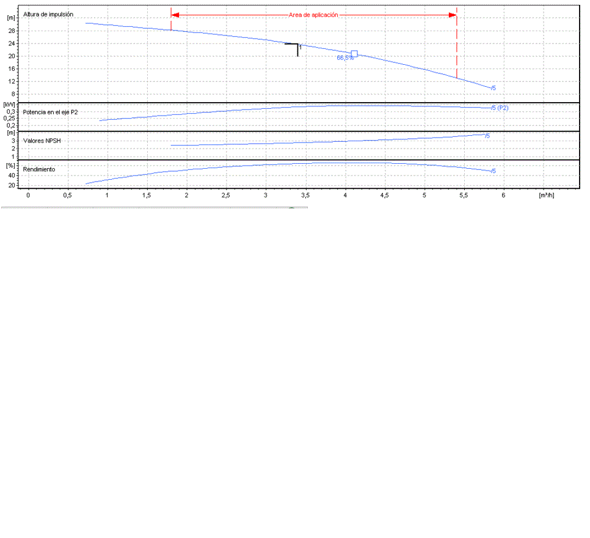Click head axis value '16'
This screenshot has width=590, height=538.
coord(12,69)
